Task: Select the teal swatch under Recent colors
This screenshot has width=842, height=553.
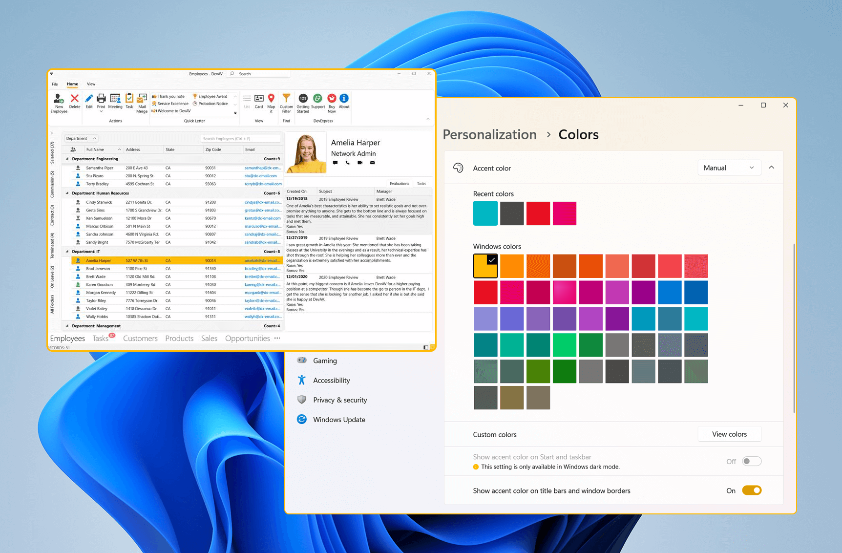Action: tap(485, 213)
